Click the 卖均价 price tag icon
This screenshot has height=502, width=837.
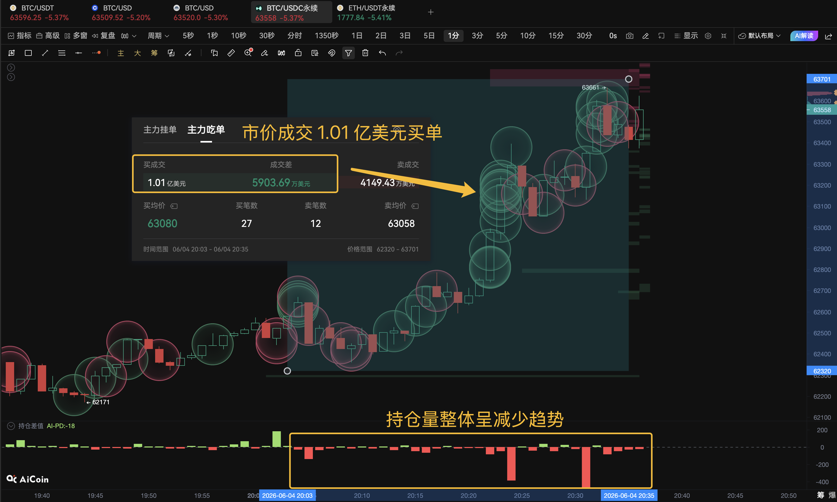tap(415, 206)
